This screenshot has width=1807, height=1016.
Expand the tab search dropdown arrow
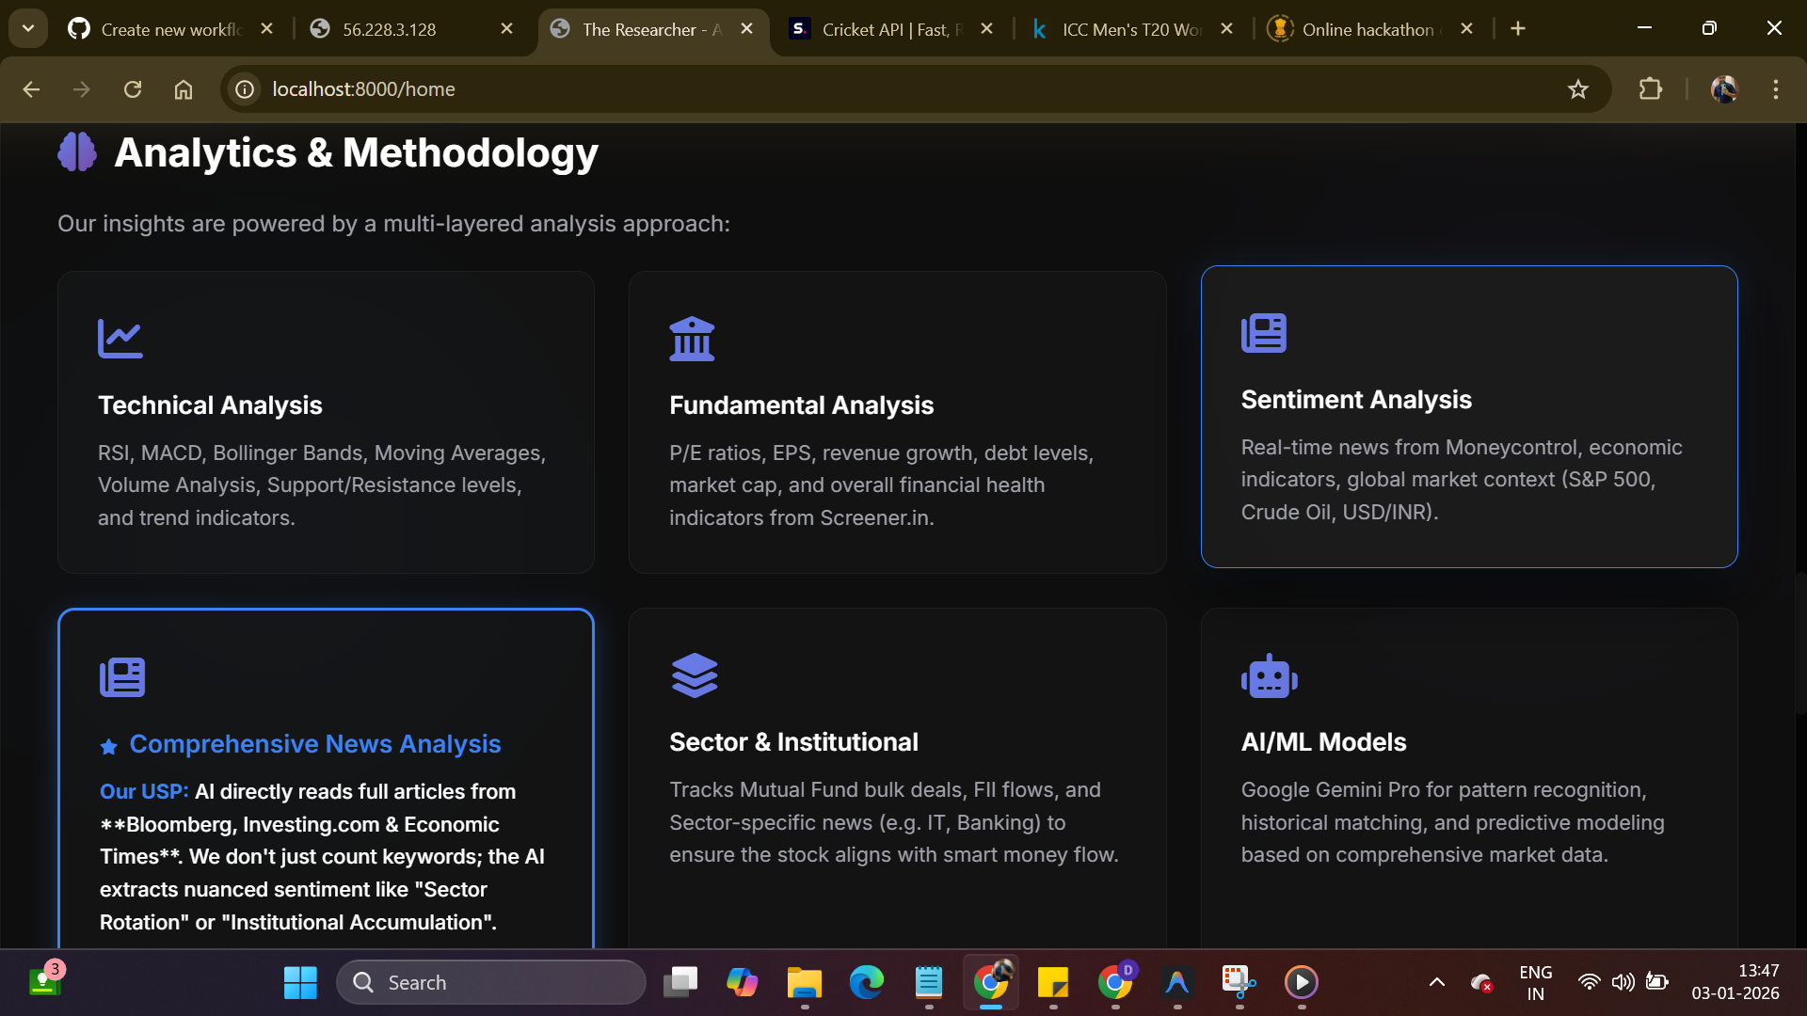[28, 28]
